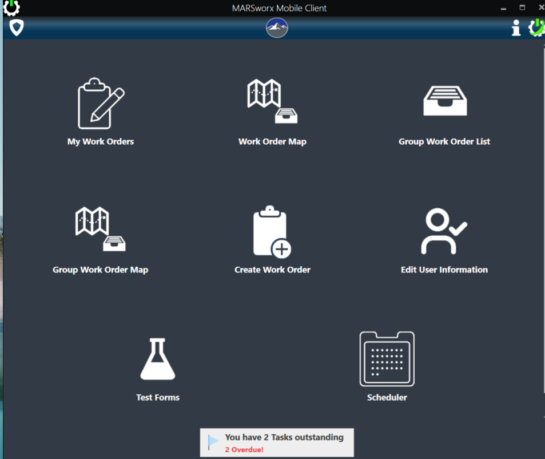
Task: Click the "Scheduler" label
Action: point(387,397)
